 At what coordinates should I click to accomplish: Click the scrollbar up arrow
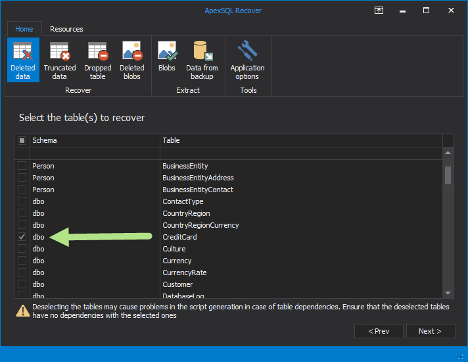pos(448,153)
